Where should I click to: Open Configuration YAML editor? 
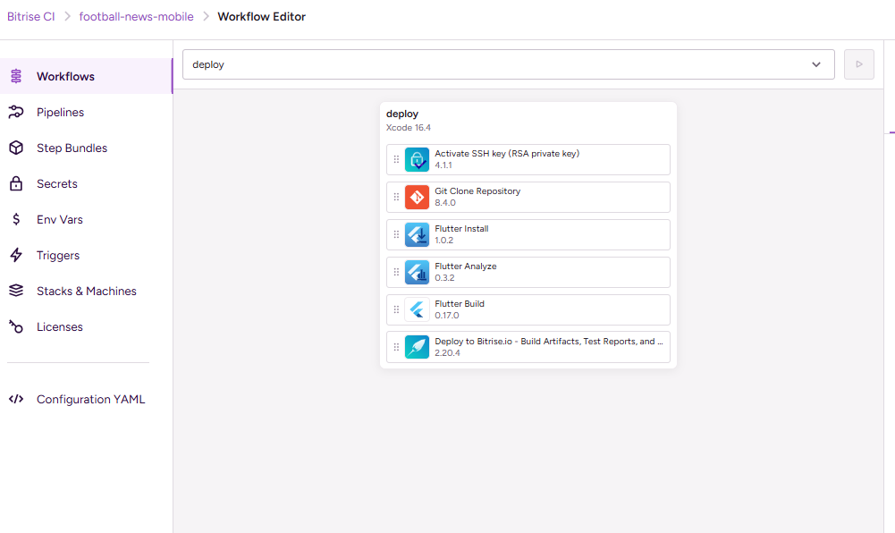pyautogui.click(x=90, y=400)
